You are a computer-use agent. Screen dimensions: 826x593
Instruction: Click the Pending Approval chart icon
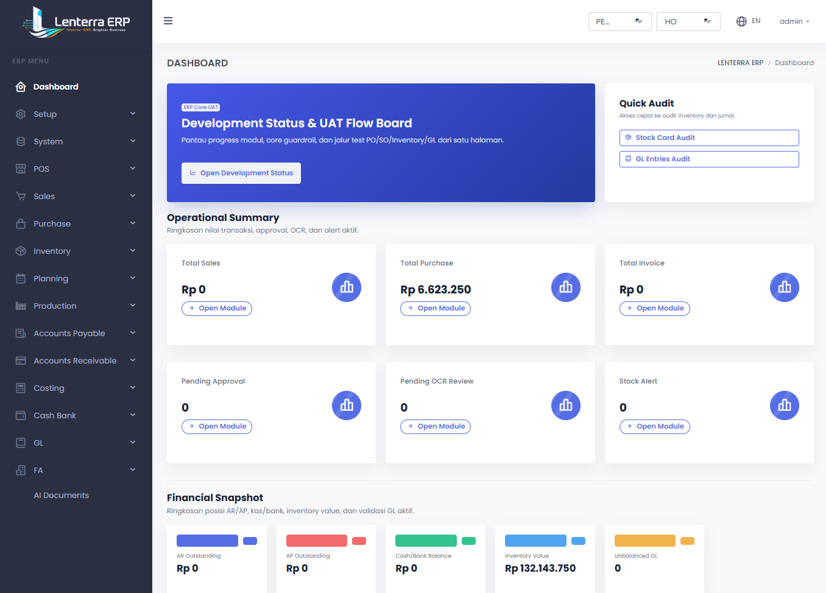[x=347, y=405]
